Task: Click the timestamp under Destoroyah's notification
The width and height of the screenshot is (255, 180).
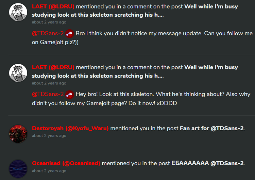Action: (x=49, y=136)
